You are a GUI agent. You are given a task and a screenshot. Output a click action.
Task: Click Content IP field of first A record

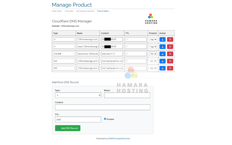coord(112,39)
